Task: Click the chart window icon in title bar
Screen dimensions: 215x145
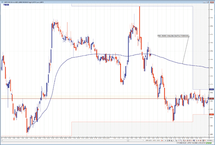Action: (2, 2)
